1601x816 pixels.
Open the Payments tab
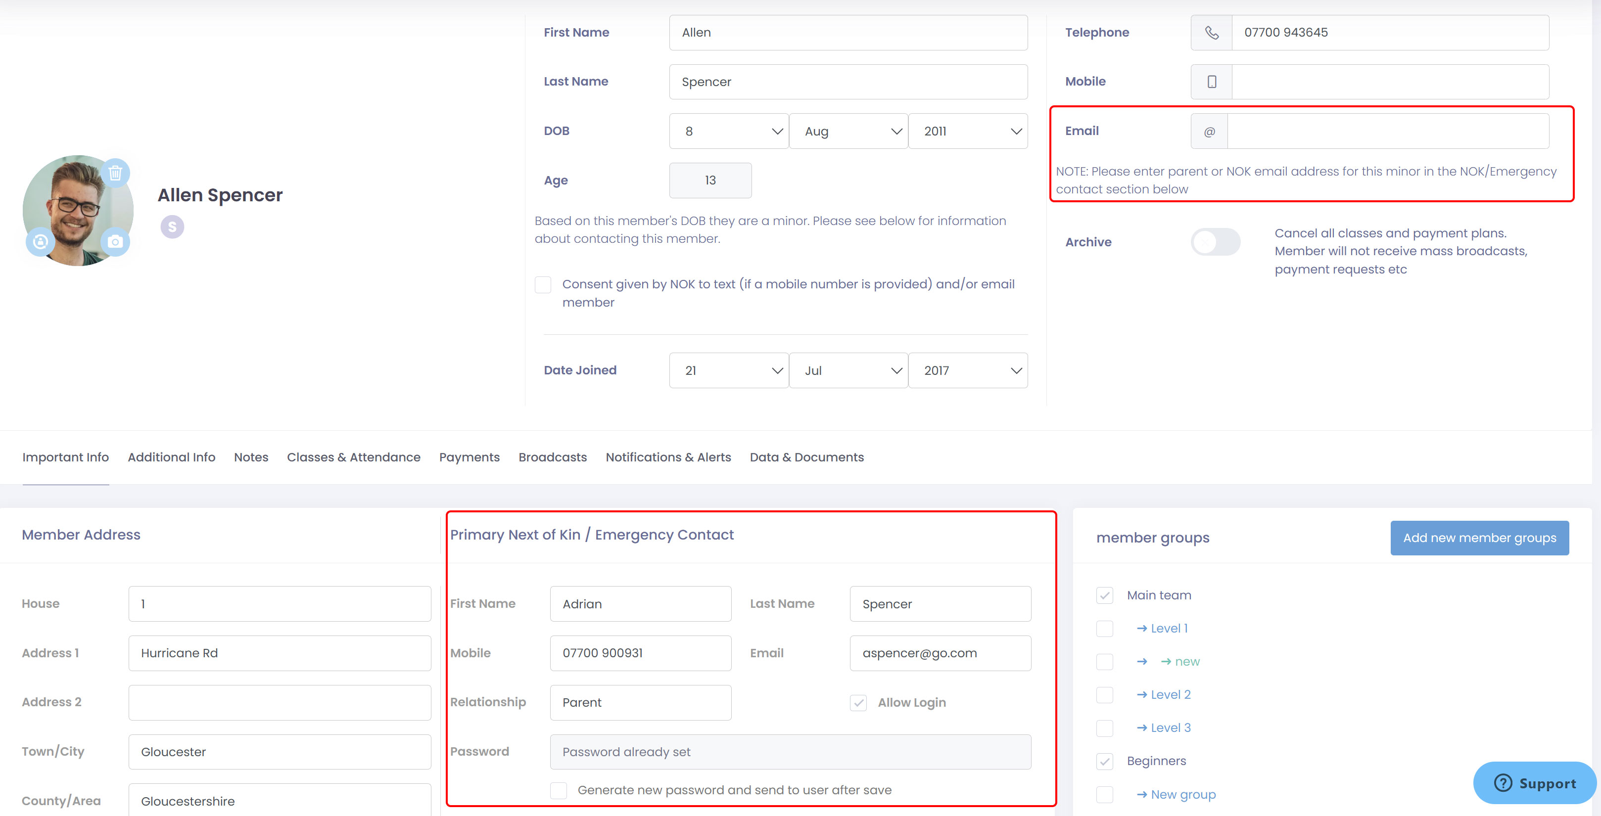(x=469, y=457)
